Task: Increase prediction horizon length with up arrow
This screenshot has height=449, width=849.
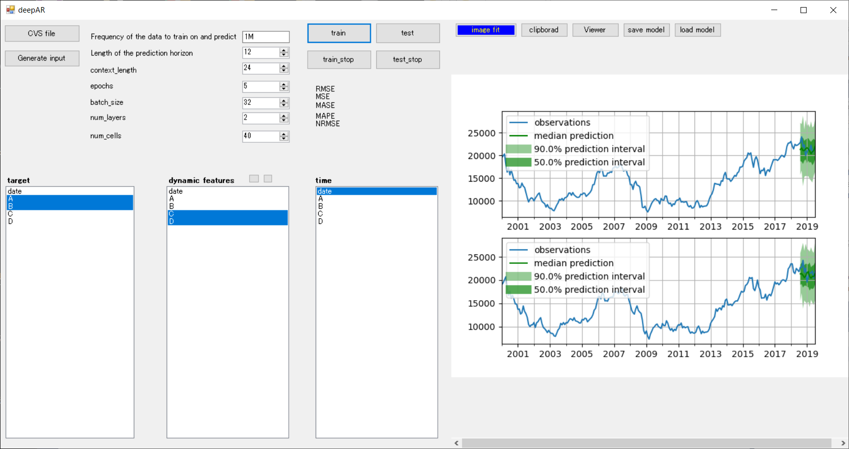Action: click(284, 50)
